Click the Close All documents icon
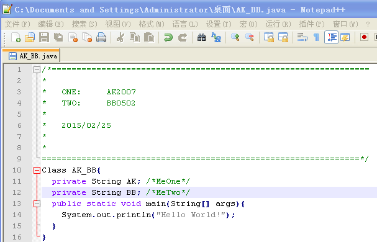The image size is (377, 242). (87, 37)
